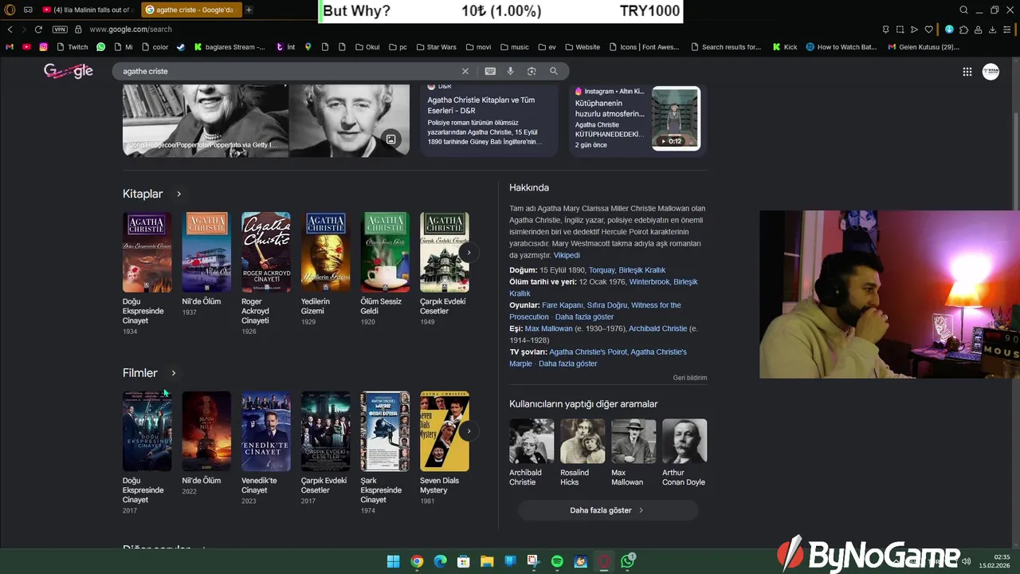Image resolution: width=1020 pixels, height=574 pixels.
Task: Open the D&R Agatha Christie Kitapları result
Action: [481, 104]
